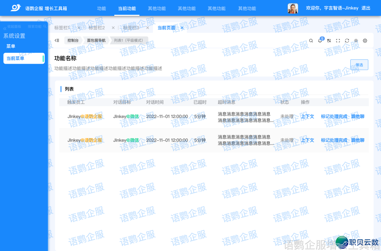This screenshot has height=251, width=381.
Task: Open notifications bell with badge 5
Action: pos(320,40)
